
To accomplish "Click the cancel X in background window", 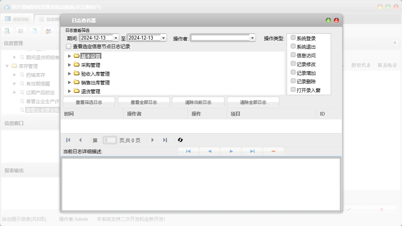I will (381, 210).
